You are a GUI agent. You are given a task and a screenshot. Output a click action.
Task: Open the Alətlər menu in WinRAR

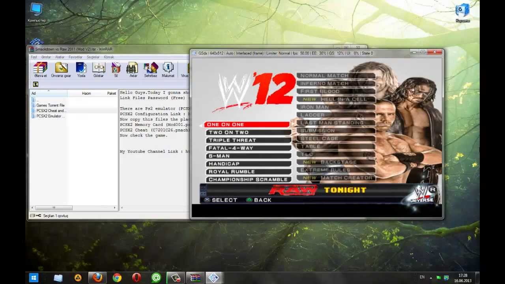pyautogui.click(x=60, y=57)
